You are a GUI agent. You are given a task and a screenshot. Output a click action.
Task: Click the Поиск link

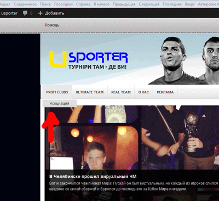coord(45,4)
